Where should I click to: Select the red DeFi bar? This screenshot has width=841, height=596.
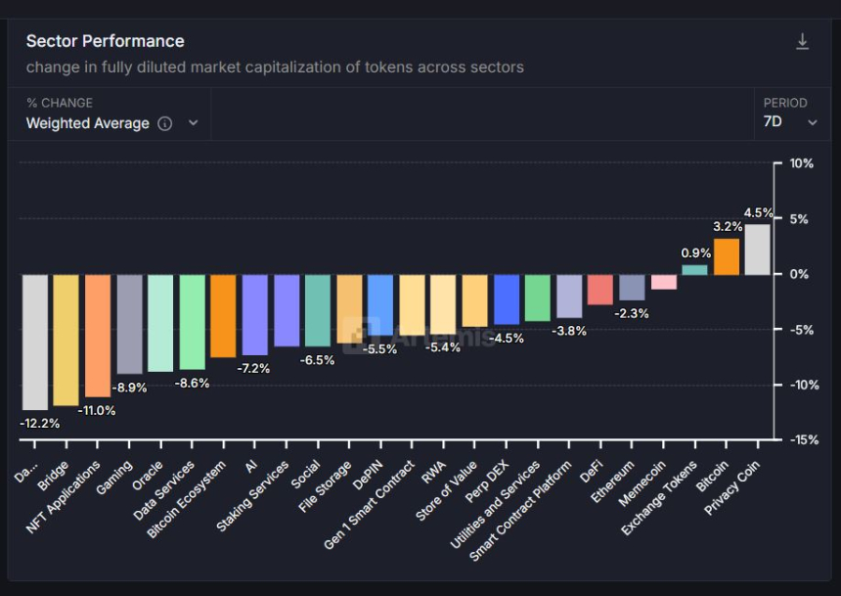[599, 290]
